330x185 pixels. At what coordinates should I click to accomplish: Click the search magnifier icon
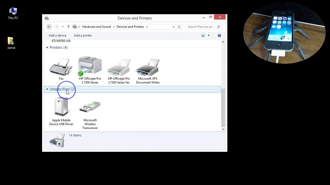pos(218,27)
